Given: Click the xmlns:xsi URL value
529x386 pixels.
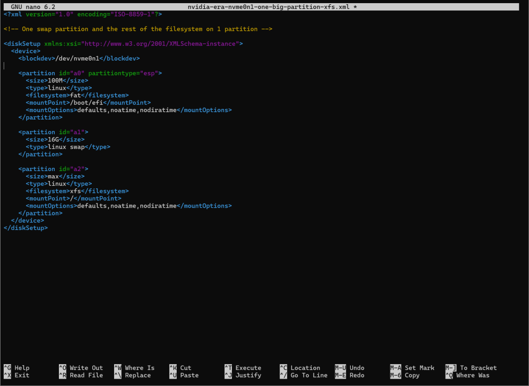Looking at the screenshot, I should (162, 44).
